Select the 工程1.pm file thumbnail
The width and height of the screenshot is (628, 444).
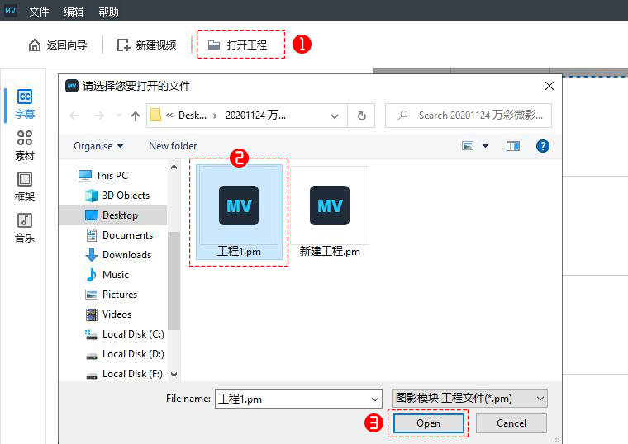239,212
